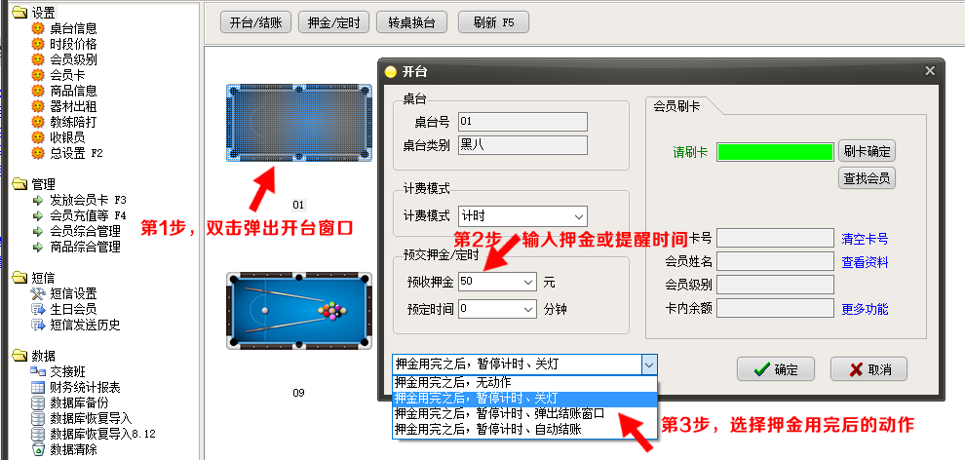
Task: Confirm with the 确定 button
Action: pos(776,369)
